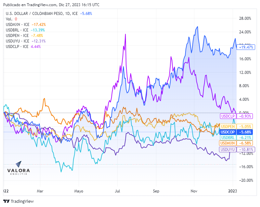Select the USDPEN price label tag
The width and height of the screenshot is (260, 207).
228,126
